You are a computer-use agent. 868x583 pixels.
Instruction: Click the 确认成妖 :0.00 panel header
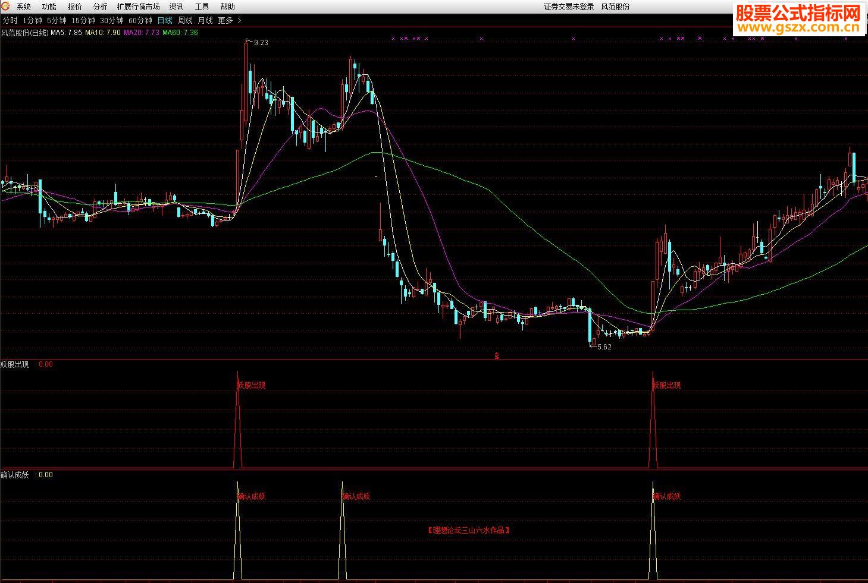point(27,475)
